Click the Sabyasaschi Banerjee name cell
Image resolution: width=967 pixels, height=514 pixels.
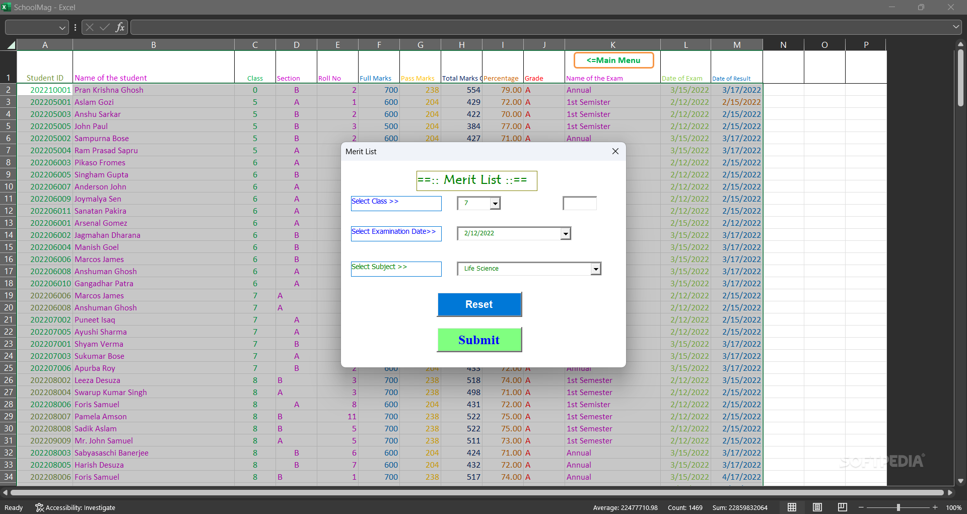point(154,453)
